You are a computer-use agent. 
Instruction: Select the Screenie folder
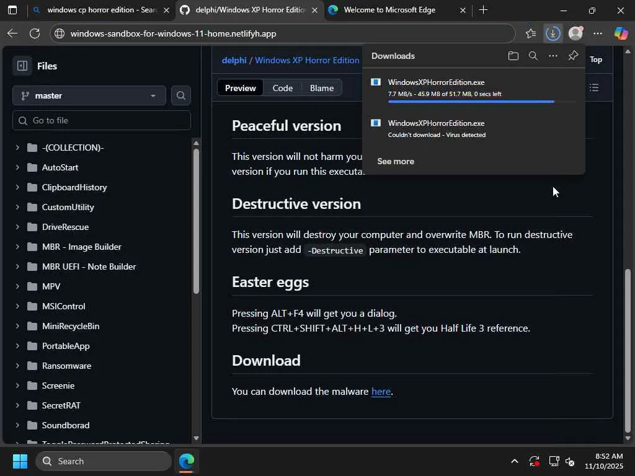click(58, 386)
